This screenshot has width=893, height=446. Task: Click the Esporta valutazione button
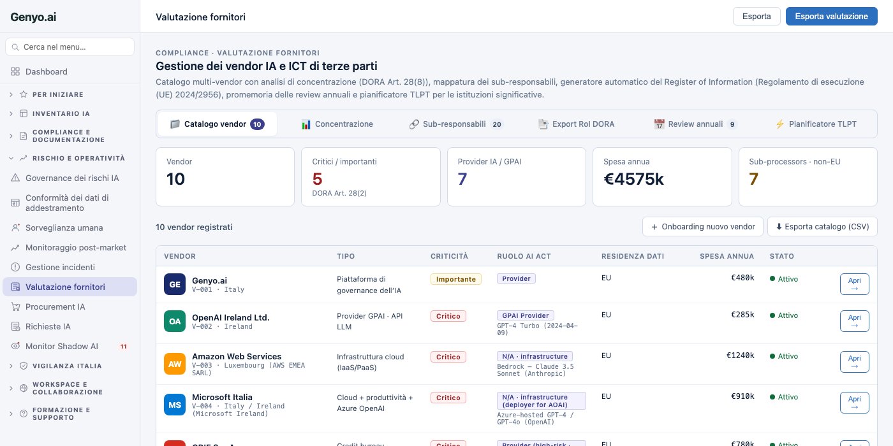[831, 17]
